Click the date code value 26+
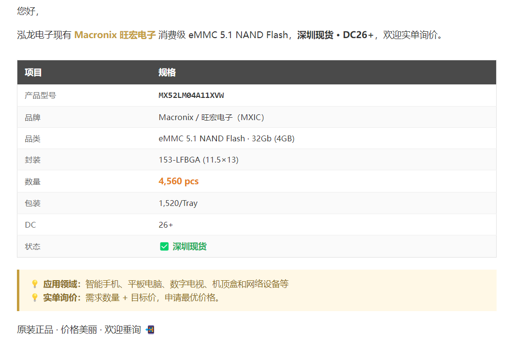514x355 pixels. (166, 225)
